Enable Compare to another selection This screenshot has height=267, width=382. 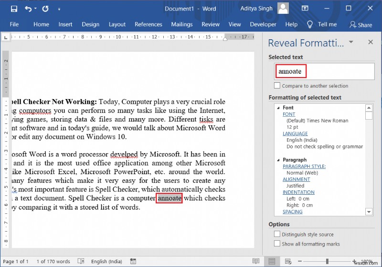277,86
